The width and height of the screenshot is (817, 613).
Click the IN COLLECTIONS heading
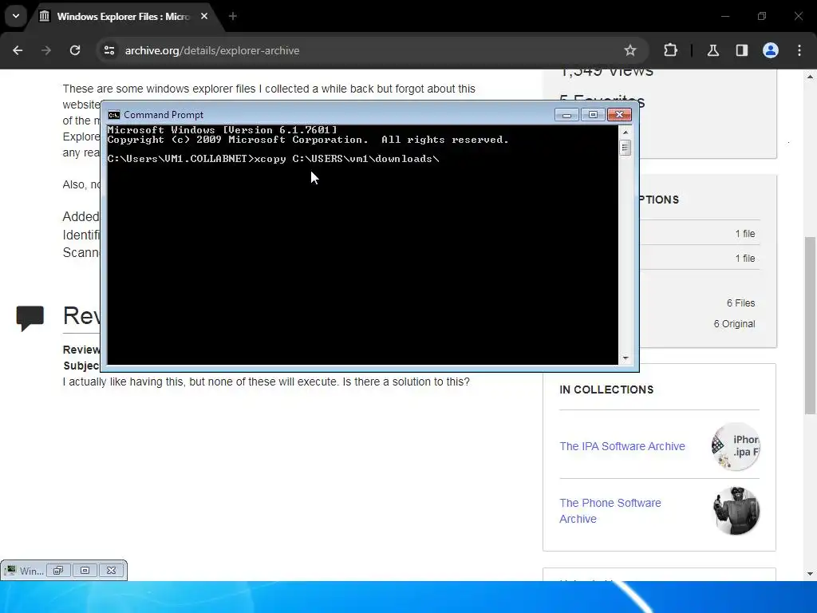pyautogui.click(x=606, y=390)
